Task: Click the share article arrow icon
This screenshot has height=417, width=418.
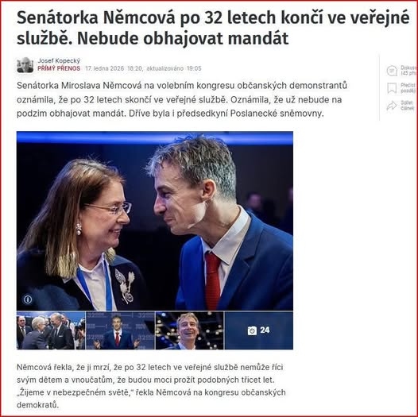Action: (x=392, y=106)
